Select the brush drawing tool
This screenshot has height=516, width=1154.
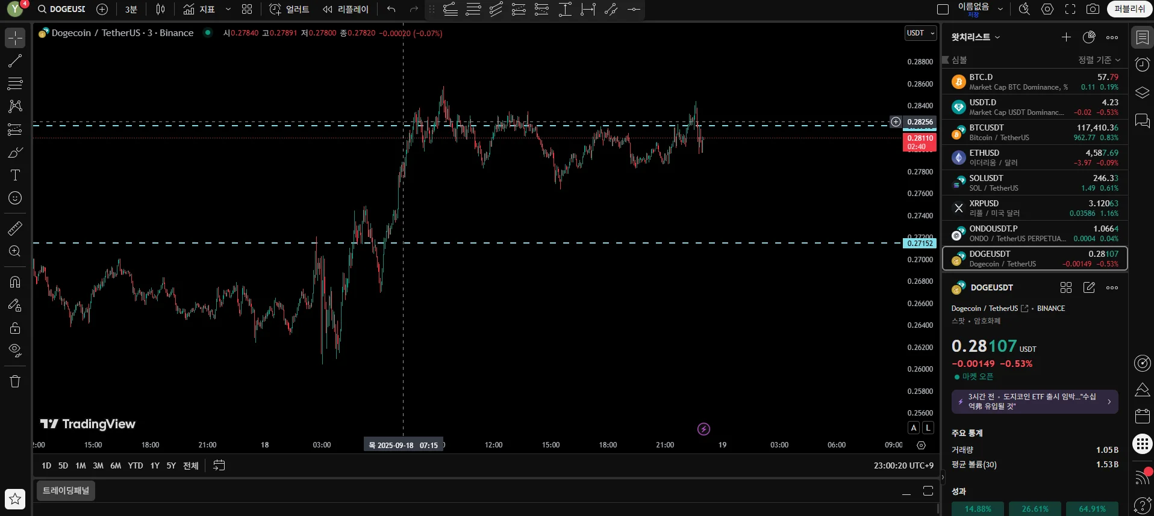pos(15,152)
